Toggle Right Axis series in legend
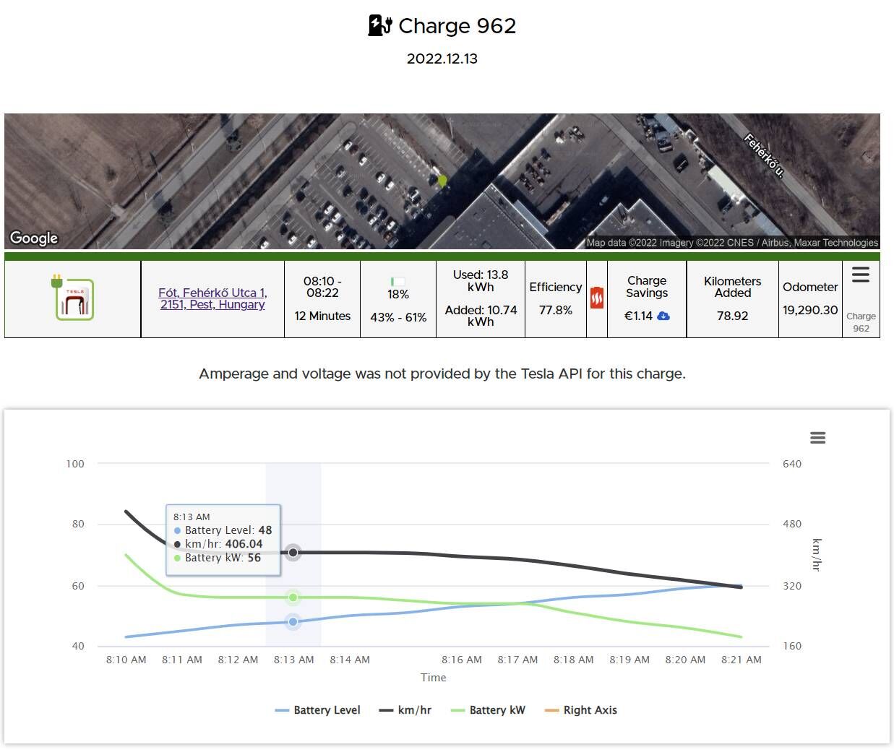 coord(581,710)
